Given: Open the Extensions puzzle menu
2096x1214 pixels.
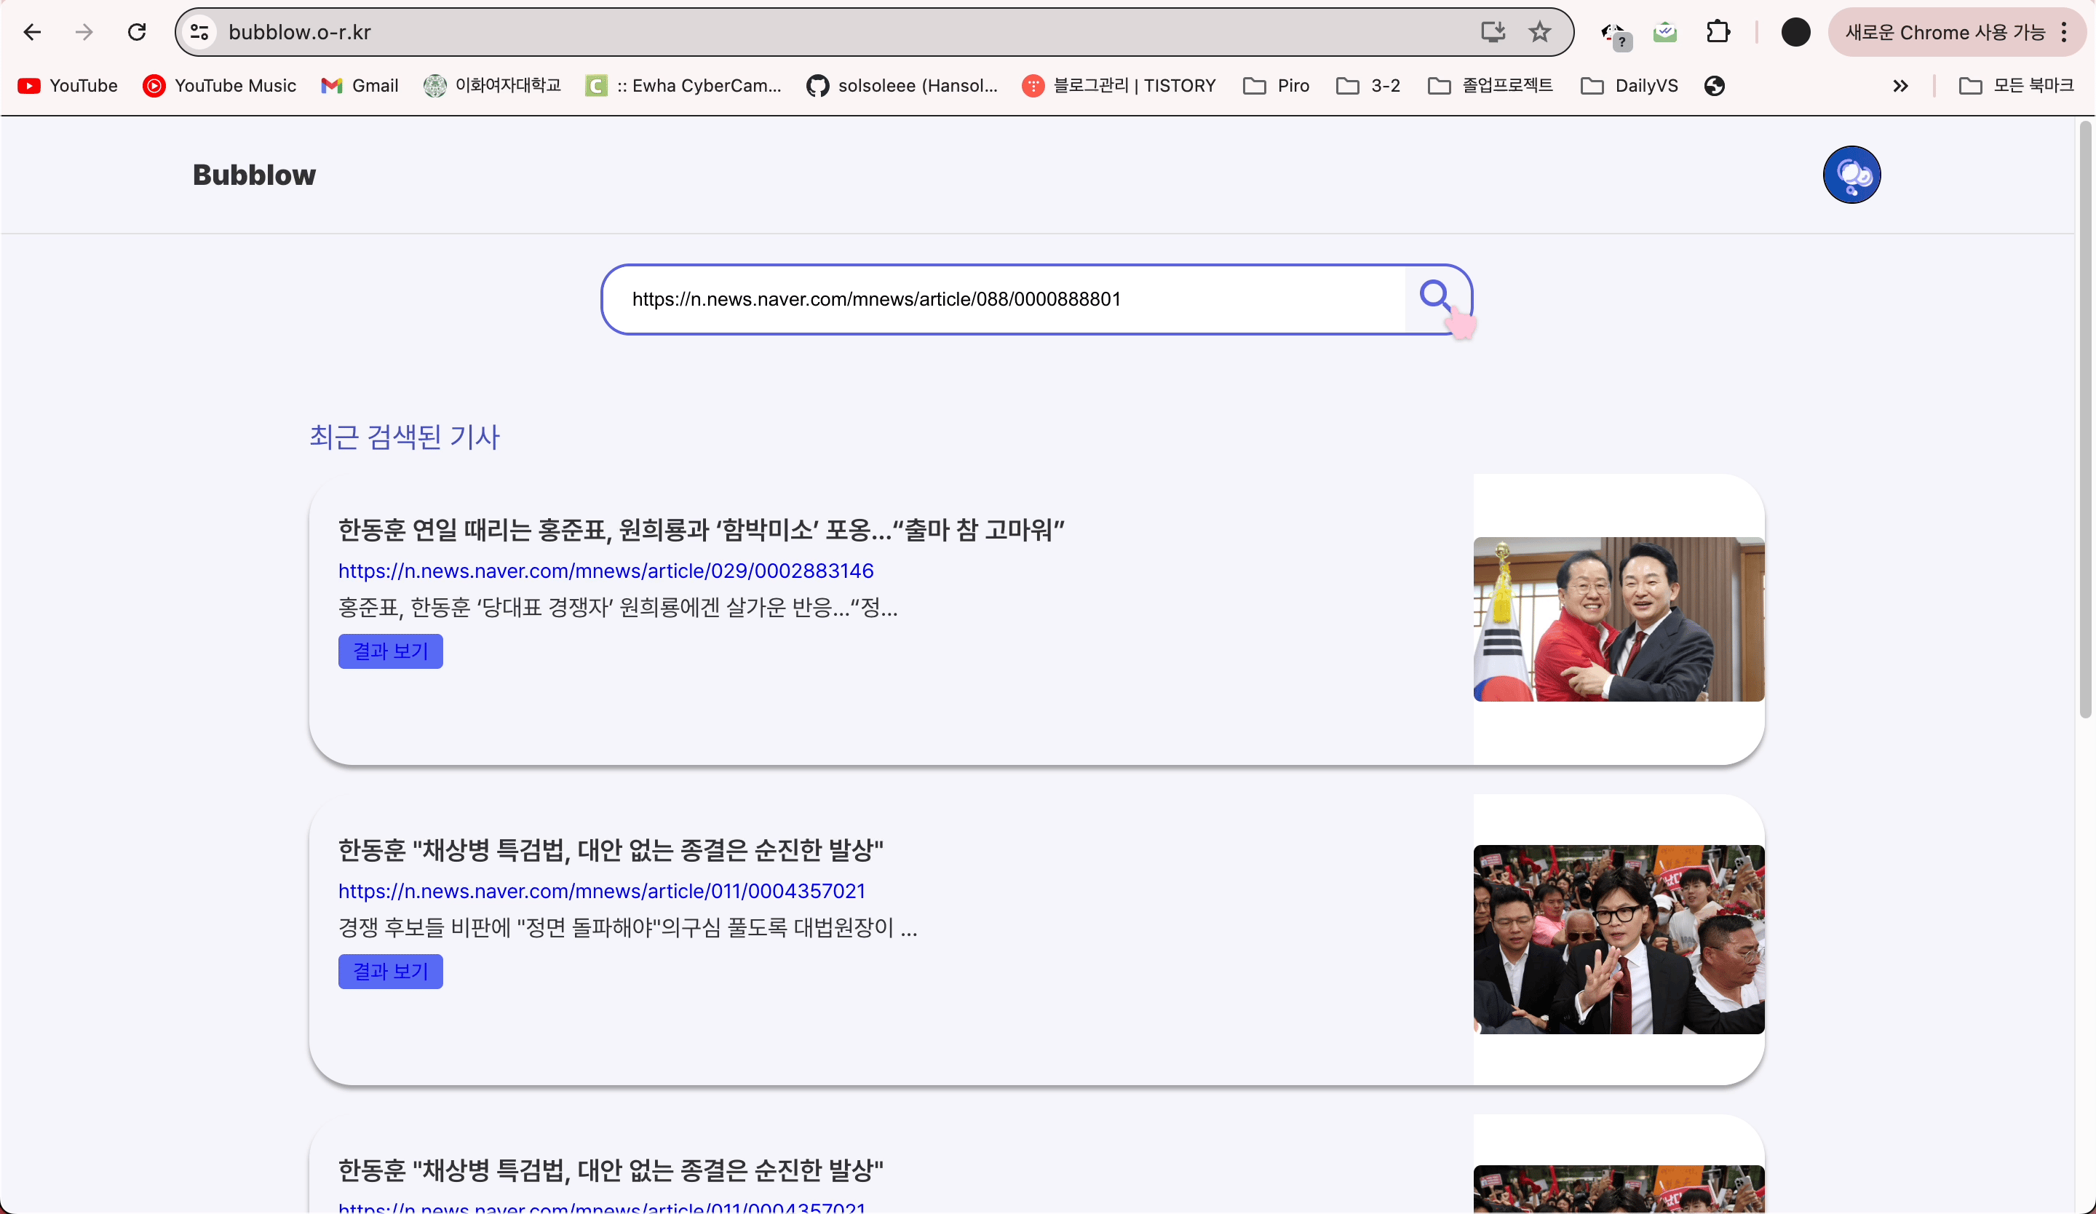Looking at the screenshot, I should tap(1718, 33).
